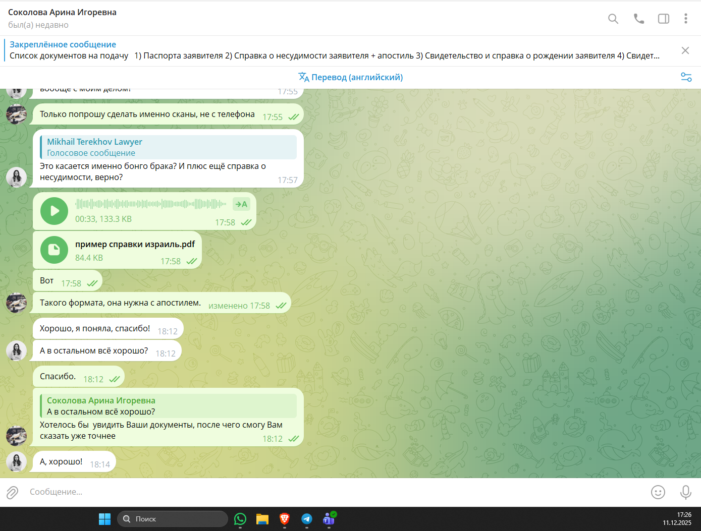Open chat profile via Соколова Арина Игоревна header
Image resolution: width=701 pixels, height=531 pixels.
point(62,12)
